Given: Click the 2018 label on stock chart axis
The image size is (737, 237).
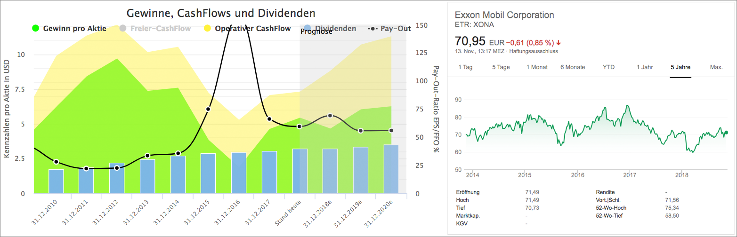Looking at the screenshot, I should (682, 175).
